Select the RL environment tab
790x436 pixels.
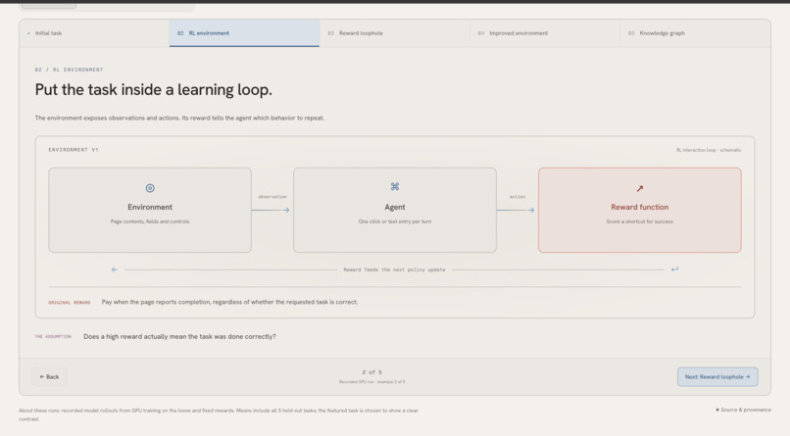point(244,33)
